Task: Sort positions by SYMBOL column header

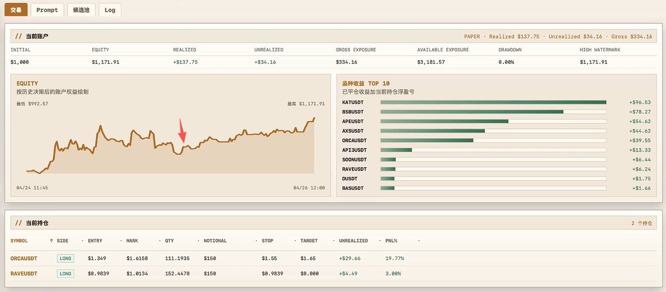Action: pos(19,241)
